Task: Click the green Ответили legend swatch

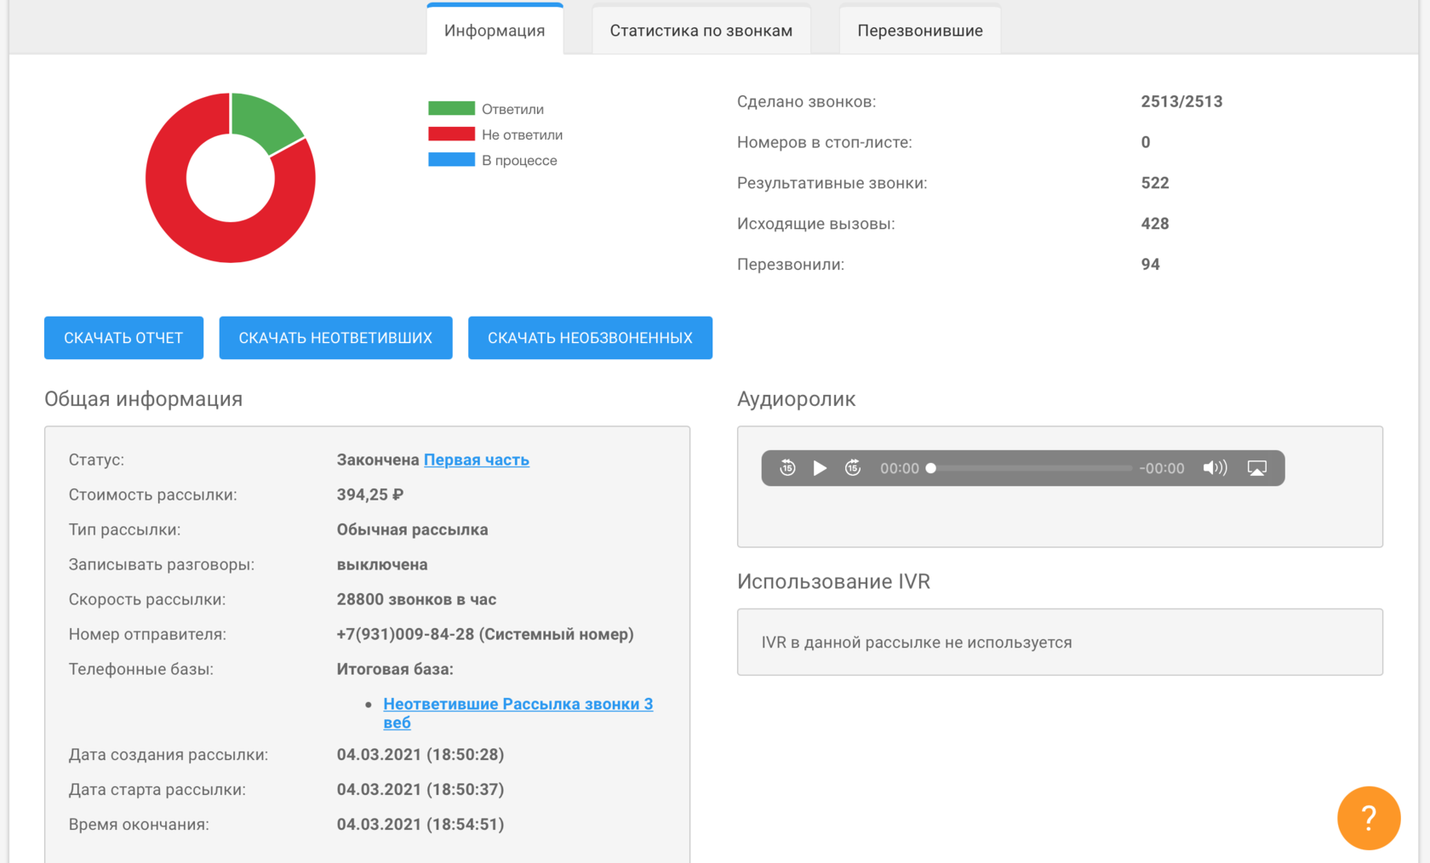Action: click(451, 108)
